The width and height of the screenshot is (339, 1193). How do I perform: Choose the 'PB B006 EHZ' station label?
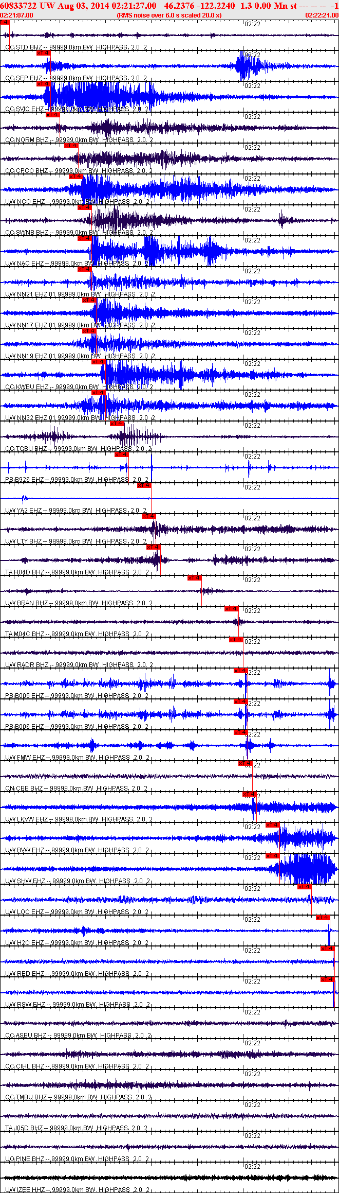25,727
